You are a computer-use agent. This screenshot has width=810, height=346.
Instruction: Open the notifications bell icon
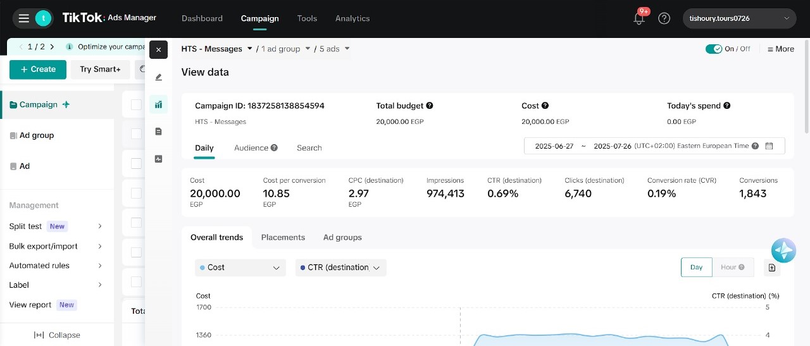[639, 19]
